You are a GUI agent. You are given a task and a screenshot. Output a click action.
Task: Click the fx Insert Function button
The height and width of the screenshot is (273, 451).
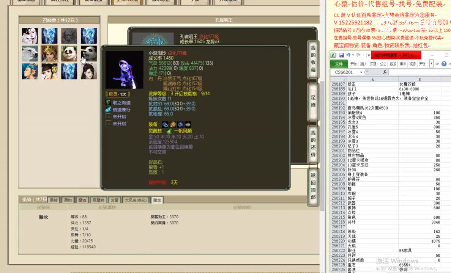click(x=385, y=72)
